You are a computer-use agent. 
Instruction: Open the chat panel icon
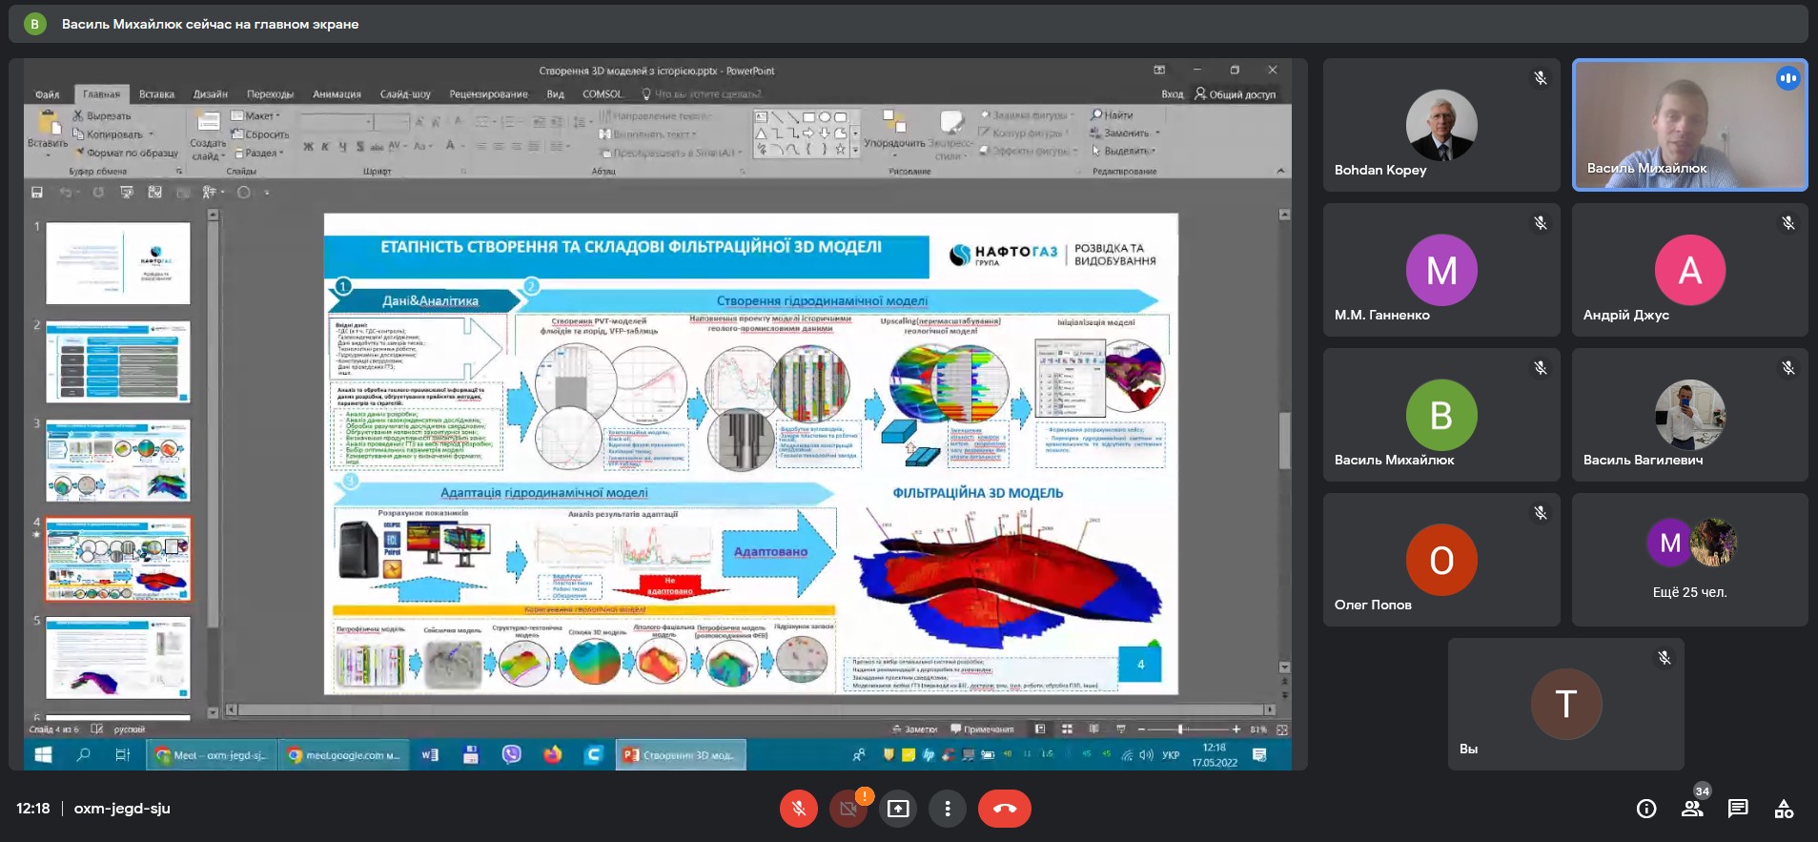coord(1738,809)
